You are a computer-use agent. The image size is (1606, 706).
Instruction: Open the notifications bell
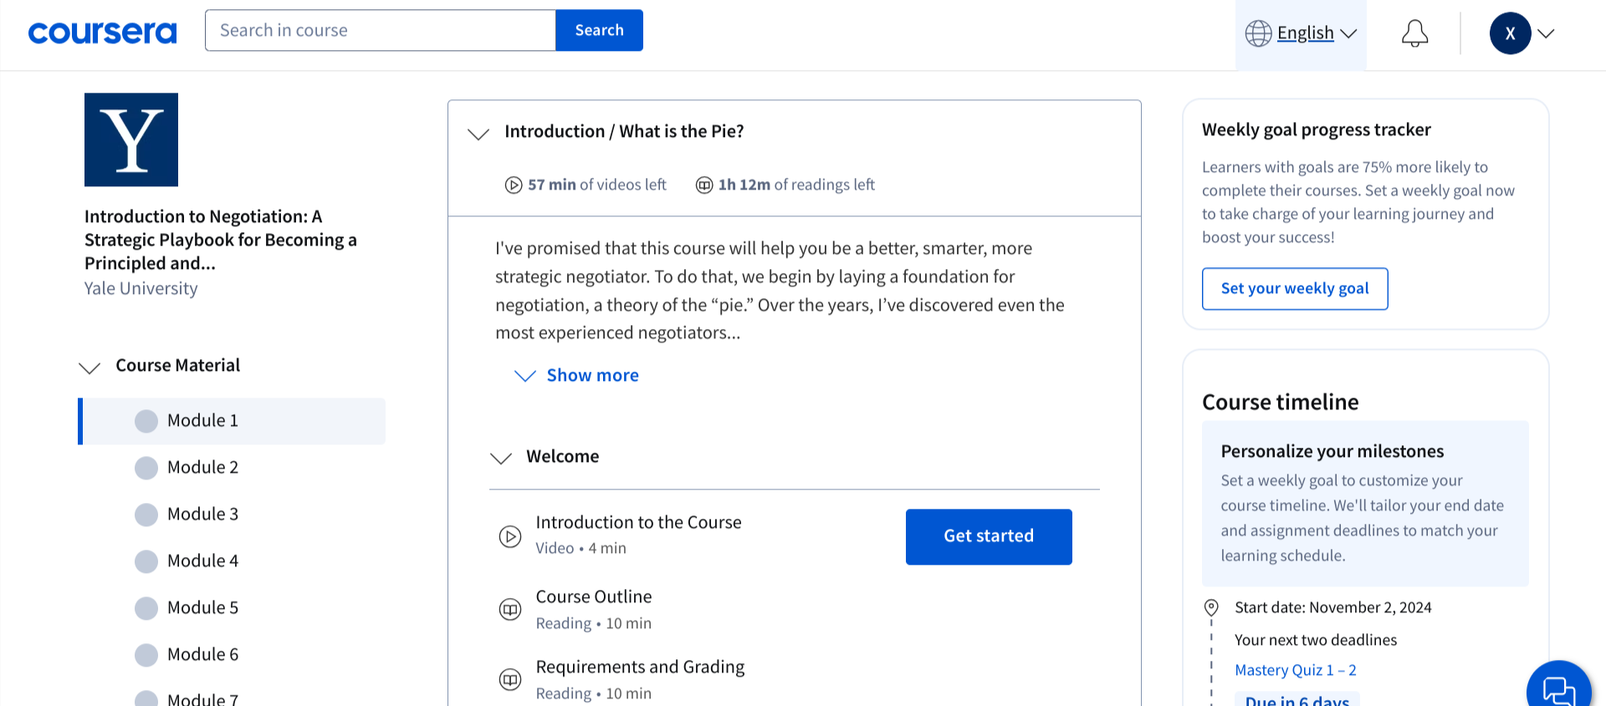[x=1414, y=33]
